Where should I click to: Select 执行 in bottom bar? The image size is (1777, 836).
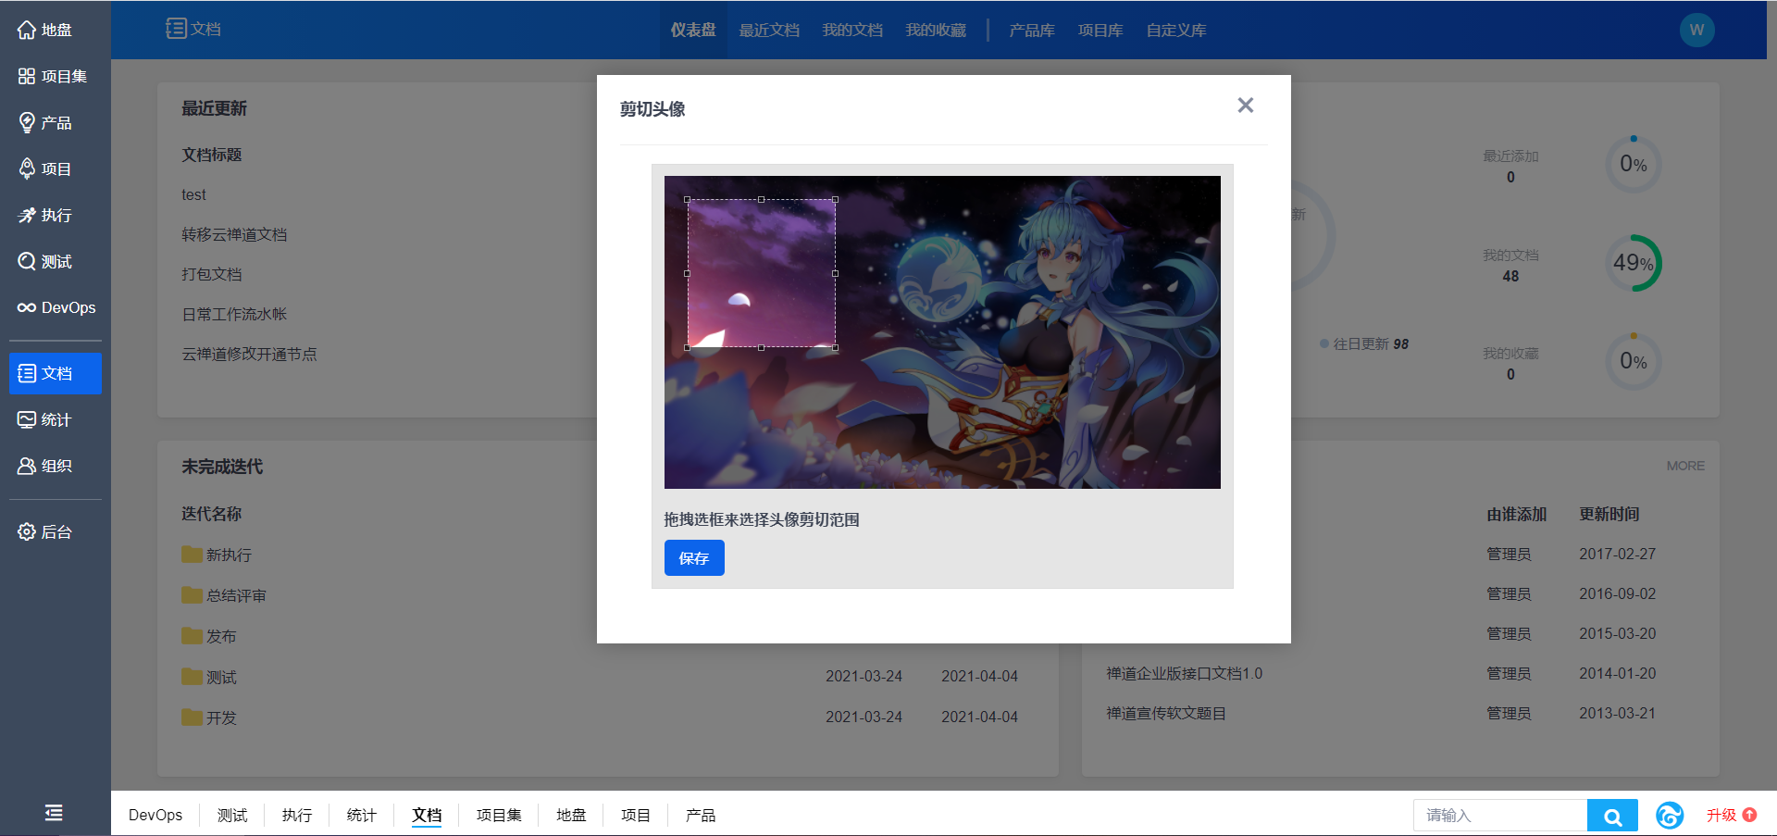[297, 815]
